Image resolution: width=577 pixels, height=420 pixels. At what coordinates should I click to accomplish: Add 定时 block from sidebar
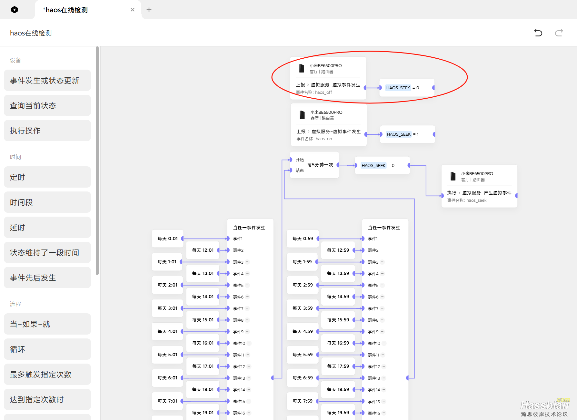[x=47, y=177]
